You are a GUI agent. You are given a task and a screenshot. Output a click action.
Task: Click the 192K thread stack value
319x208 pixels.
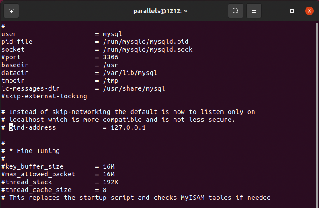click(x=111, y=182)
